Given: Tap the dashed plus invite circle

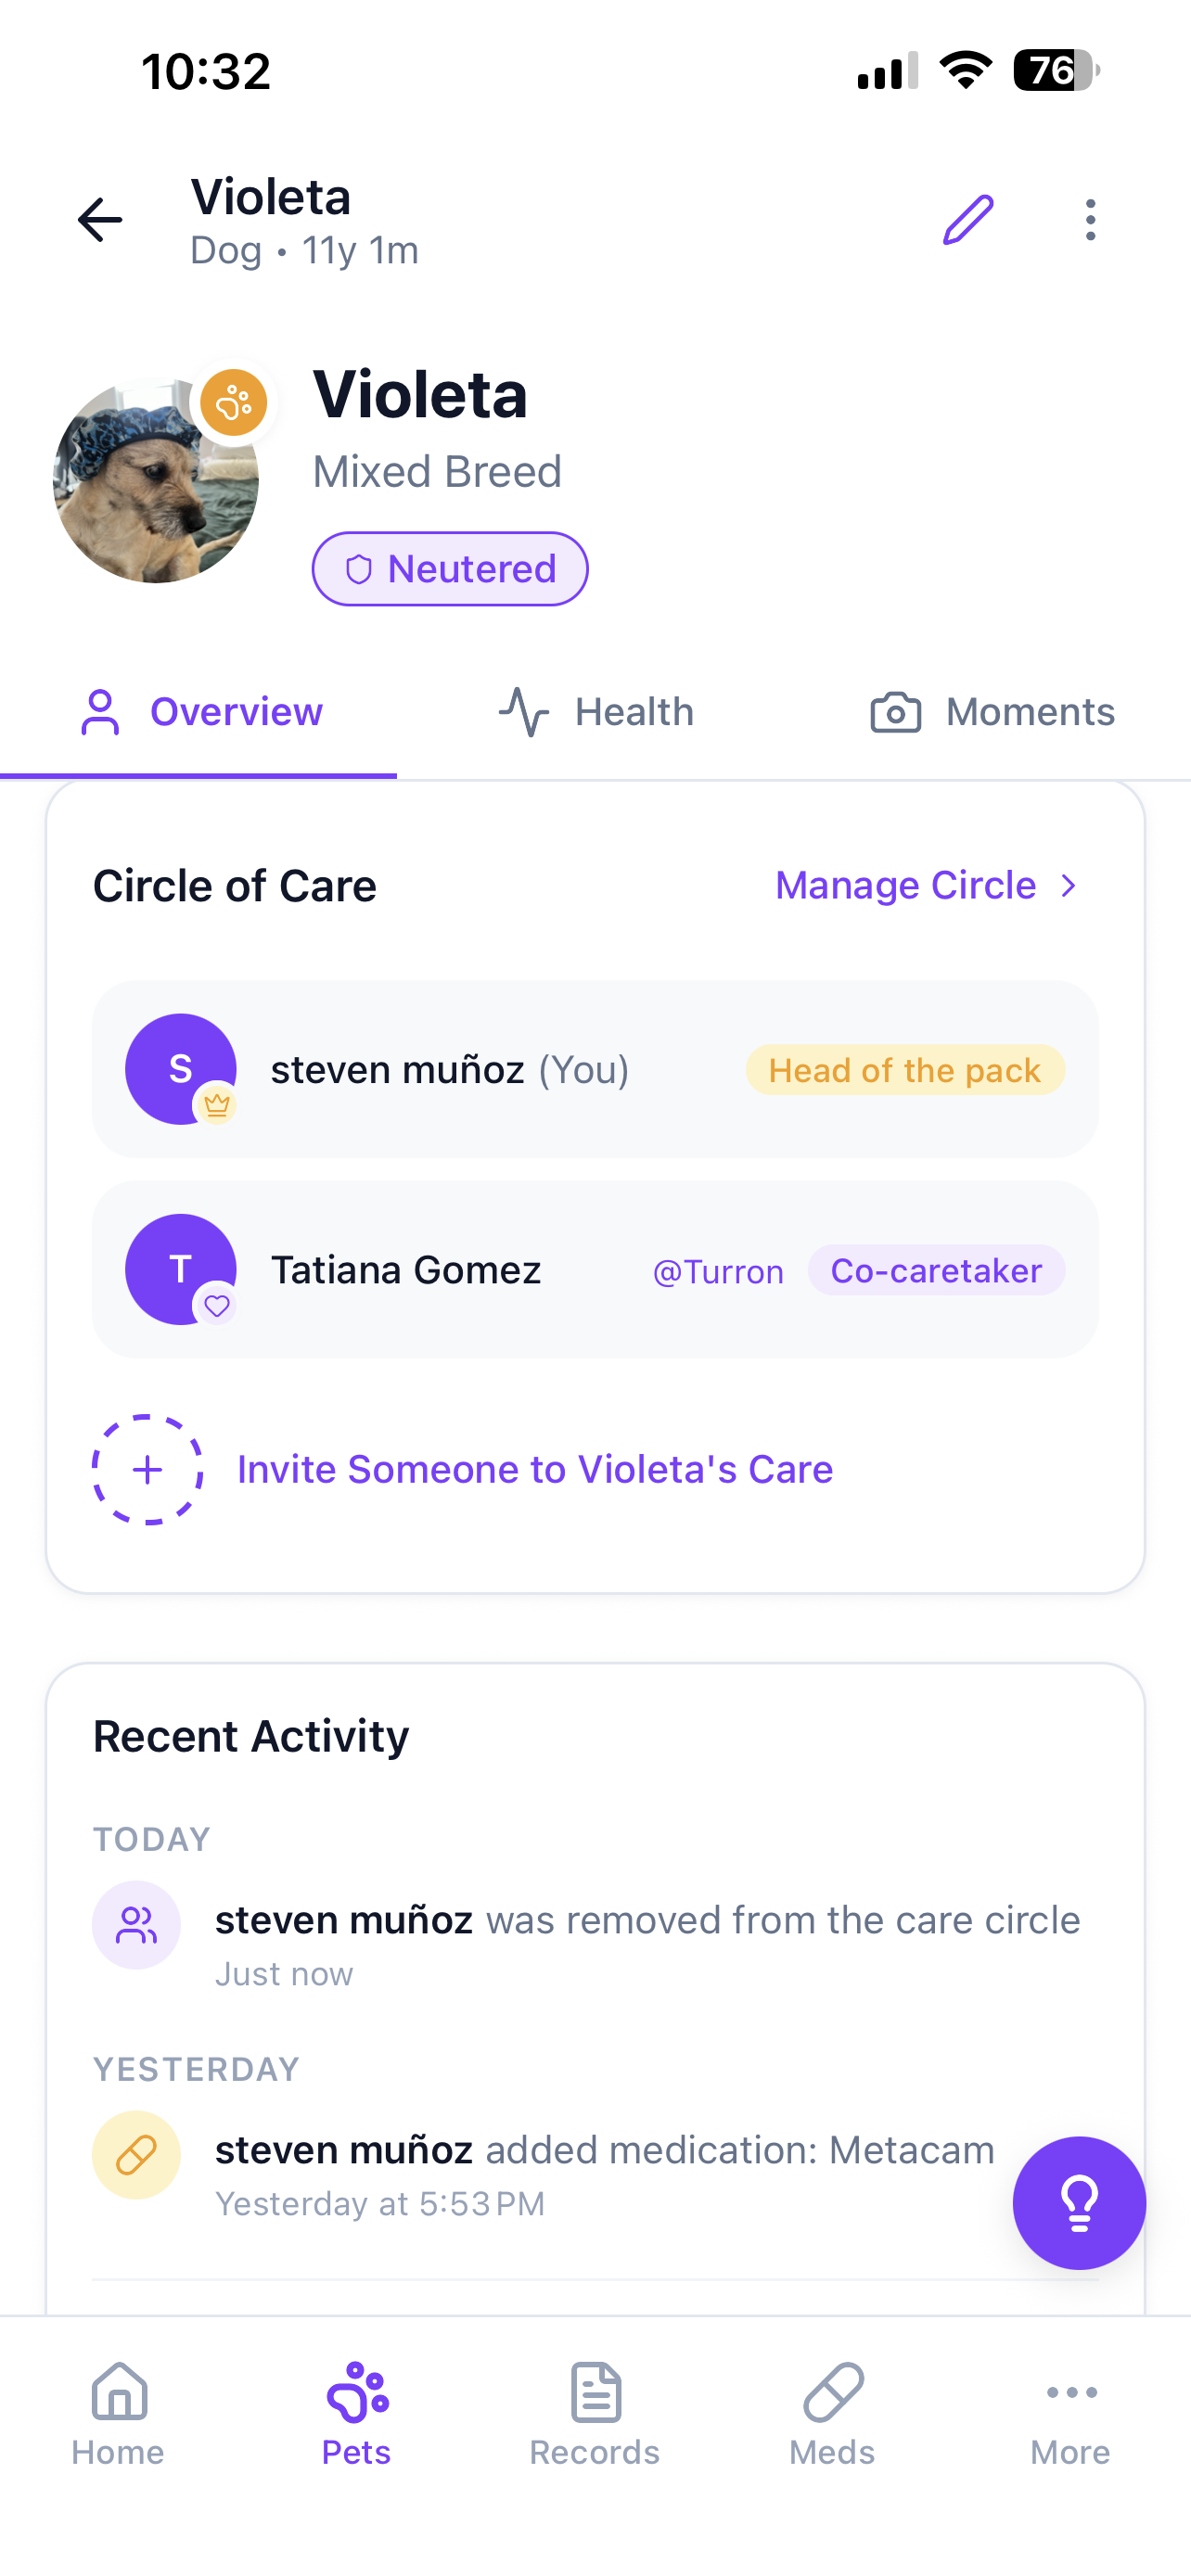Looking at the screenshot, I should coord(148,1470).
